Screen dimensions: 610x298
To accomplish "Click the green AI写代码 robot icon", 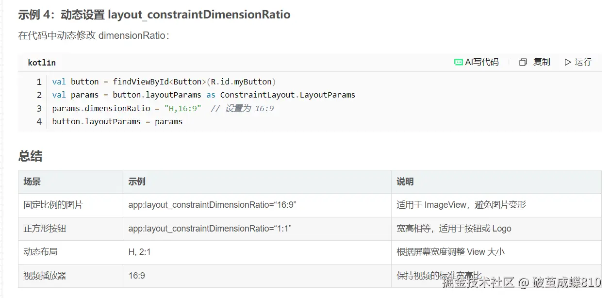I will tap(458, 62).
